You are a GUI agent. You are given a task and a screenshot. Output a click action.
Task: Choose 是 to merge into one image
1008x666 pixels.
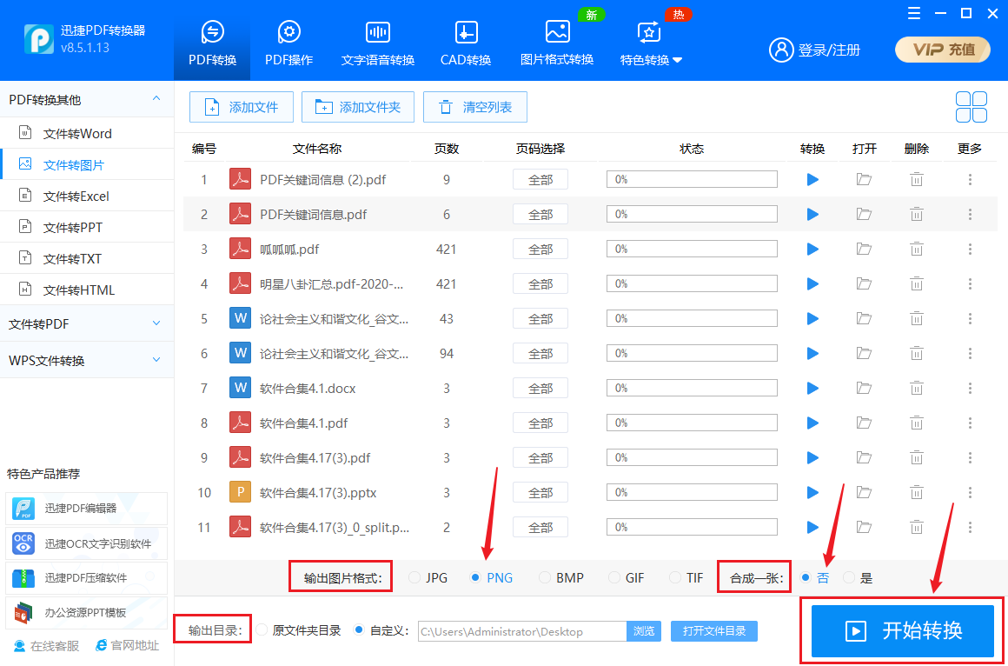[859, 578]
